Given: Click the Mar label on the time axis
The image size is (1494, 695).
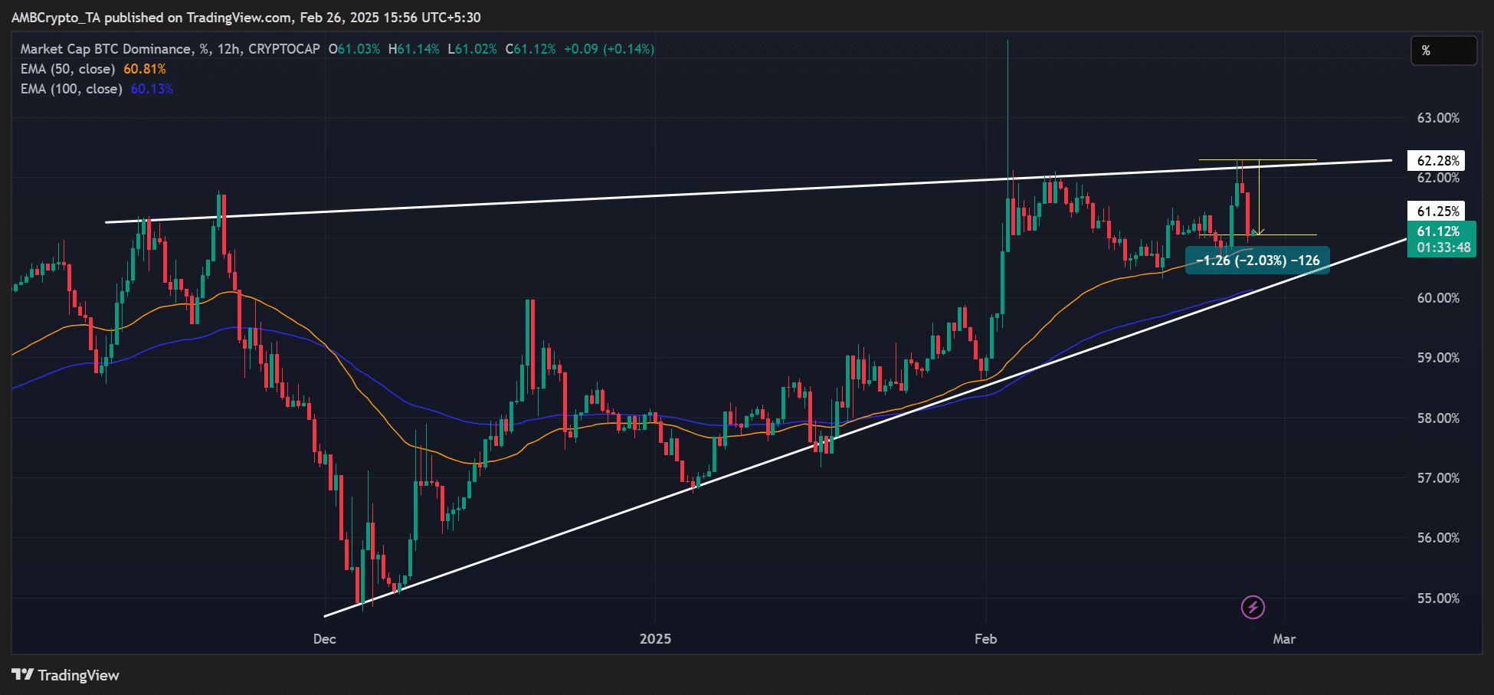Looking at the screenshot, I should pos(1284,638).
